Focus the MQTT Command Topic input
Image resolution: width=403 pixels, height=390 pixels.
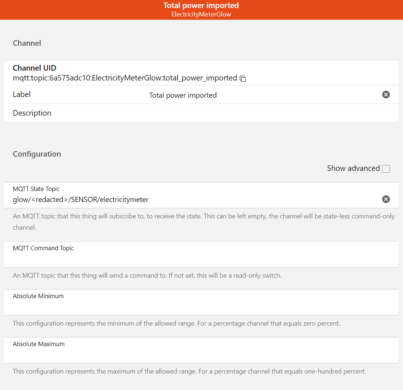pyautogui.click(x=201, y=259)
